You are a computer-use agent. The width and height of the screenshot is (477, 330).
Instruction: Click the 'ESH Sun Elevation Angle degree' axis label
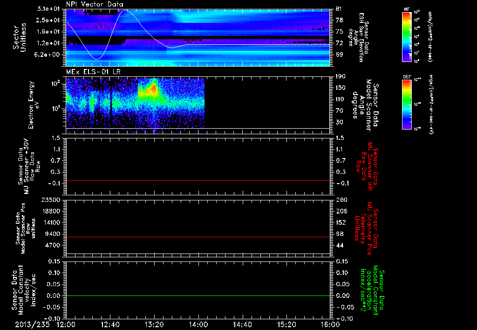pyautogui.click(x=359, y=37)
